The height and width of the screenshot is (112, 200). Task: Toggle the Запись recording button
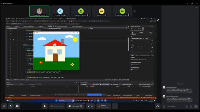coord(103,106)
